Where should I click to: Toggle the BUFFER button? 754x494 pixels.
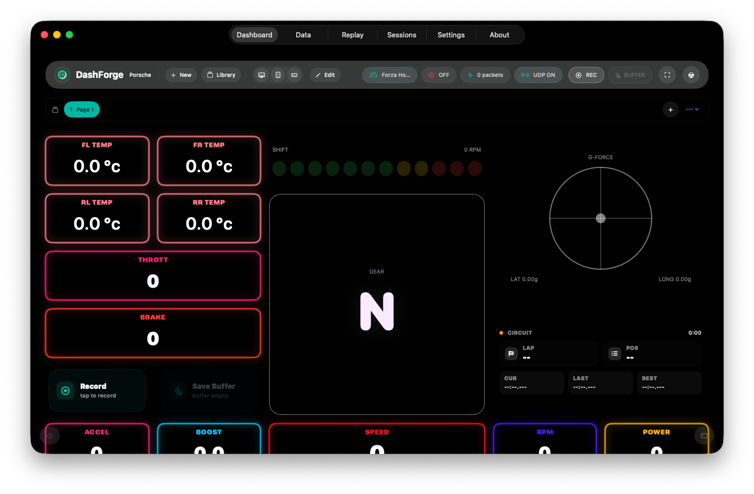coord(630,75)
